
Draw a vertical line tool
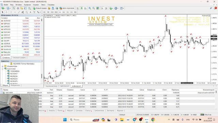(x=11, y=12)
